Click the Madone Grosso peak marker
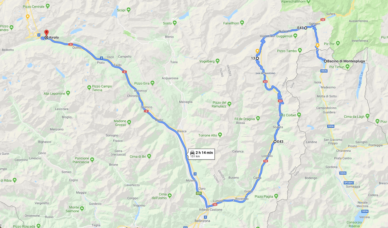The width and height of the screenshot is (388, 228). tap(129, 122)
